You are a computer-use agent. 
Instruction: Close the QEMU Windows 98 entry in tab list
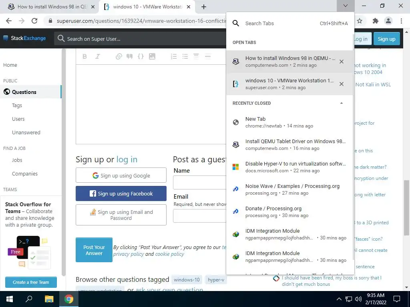coord(342,62)
